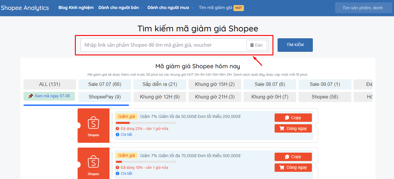Click the TÌM KIẾM search button
This screenshot has width=394, height=179.
(x=295, y=45)
